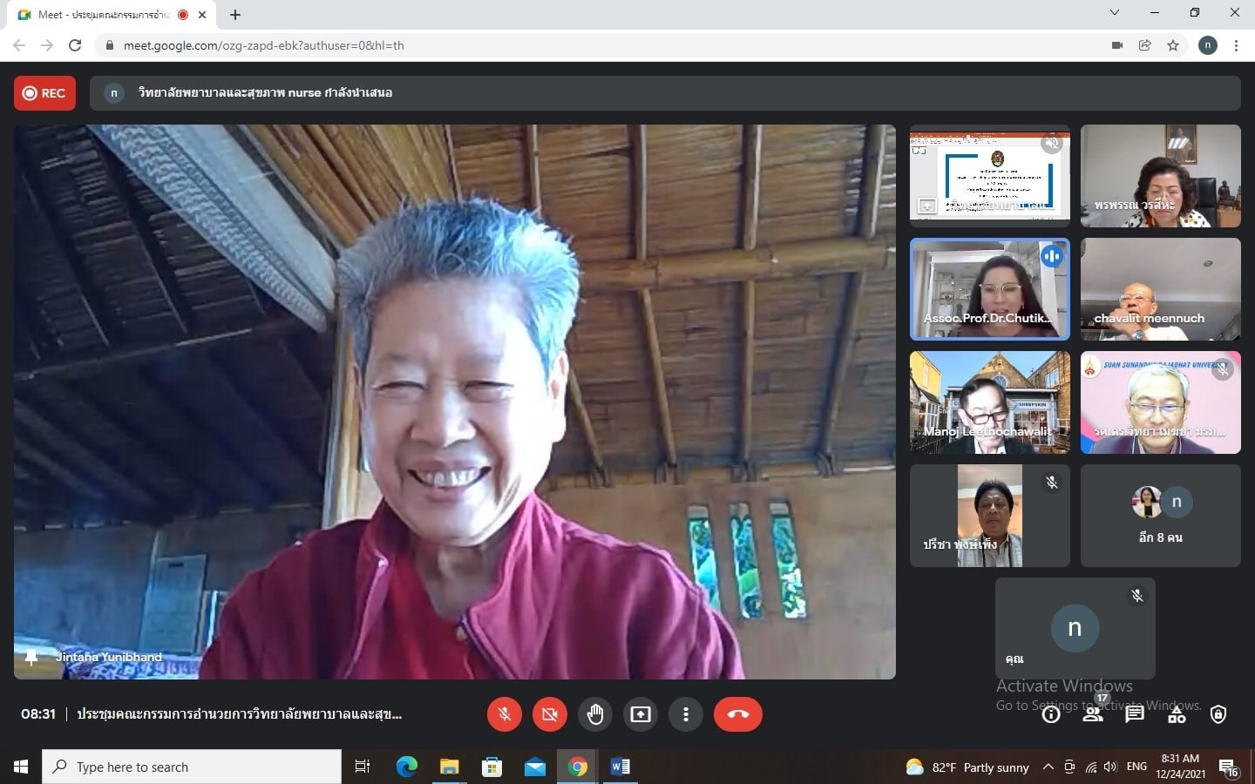1255x784 pixels.
Task: Click the REC recording indicator
Action: [44, 93]
